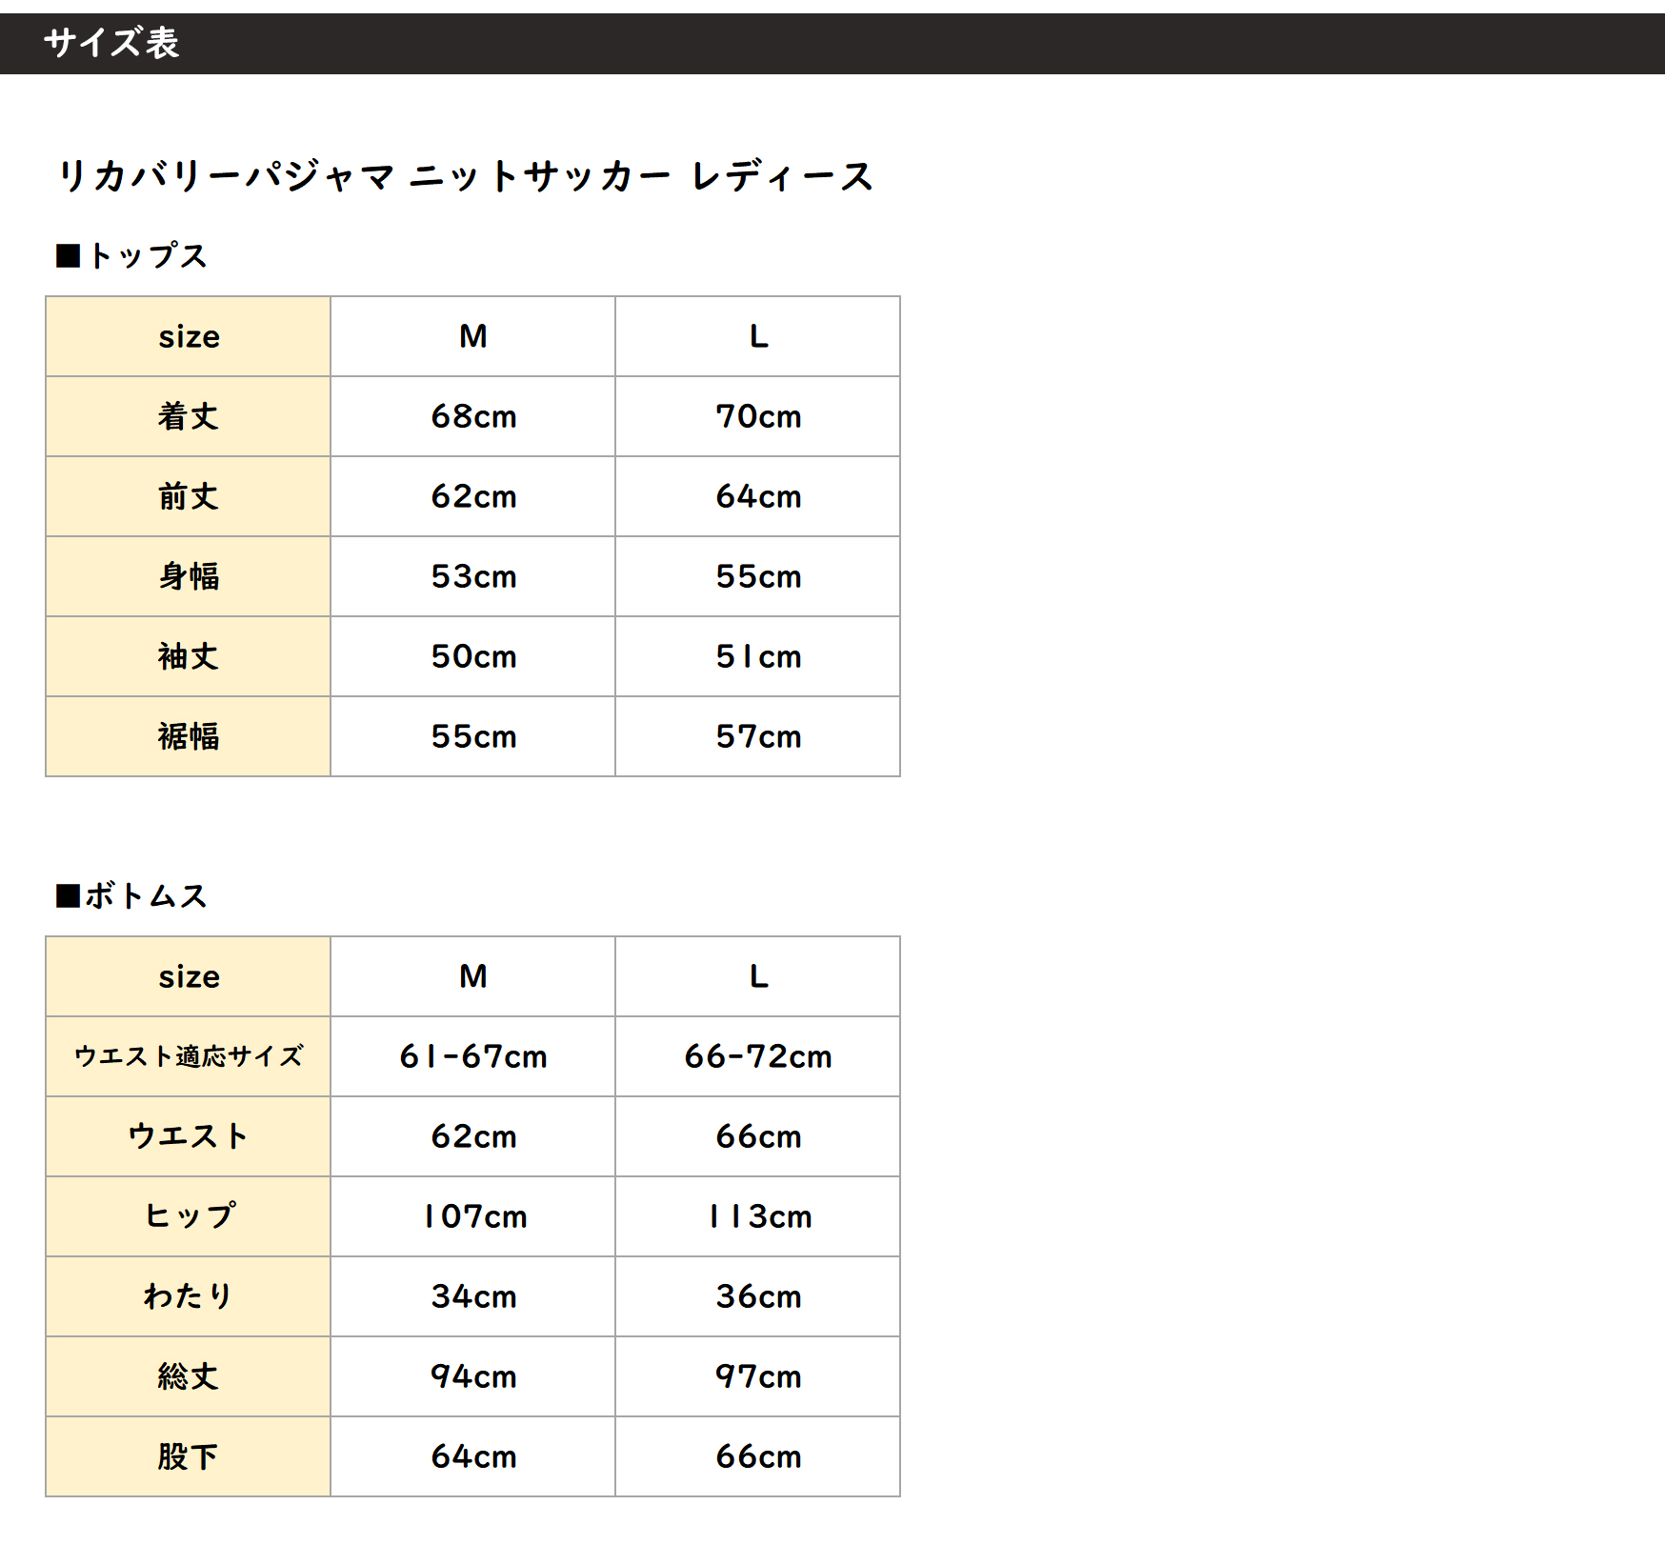Click the わたり row label
The width and height of the screenshot is (1665, 1565).
(x=189, y=1296)
